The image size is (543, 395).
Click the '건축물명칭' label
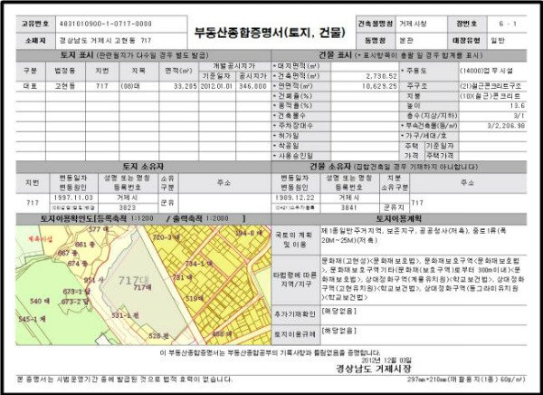pos(376,24)
